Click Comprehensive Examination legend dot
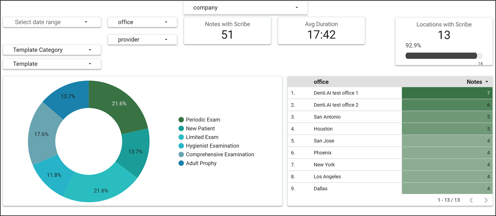Image resolution: width=496 pixels, height=216 pixels. pyautogui.click(x=181, y=154)
